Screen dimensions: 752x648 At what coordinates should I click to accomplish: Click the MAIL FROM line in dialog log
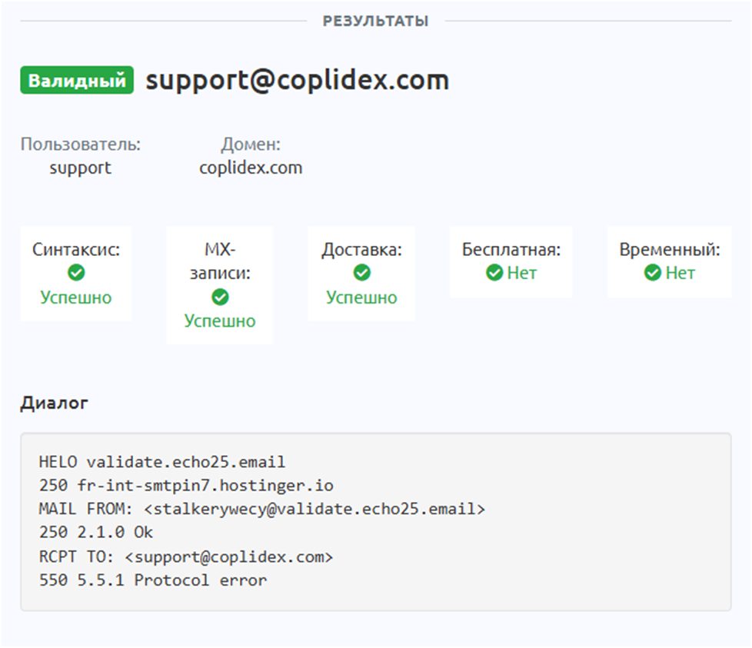pos(262,509)
